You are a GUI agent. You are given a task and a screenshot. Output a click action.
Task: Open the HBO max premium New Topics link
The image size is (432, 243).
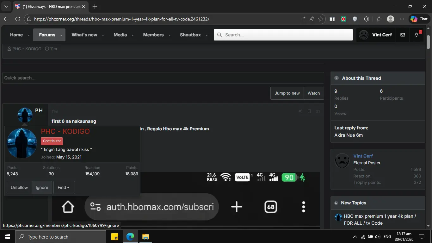[x=380, y=220]
